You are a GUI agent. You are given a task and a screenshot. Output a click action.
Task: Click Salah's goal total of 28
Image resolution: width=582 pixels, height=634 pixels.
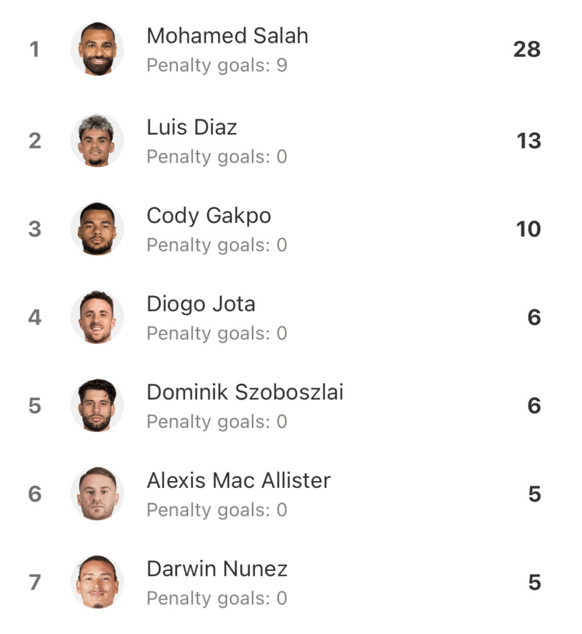coord(527,50)
